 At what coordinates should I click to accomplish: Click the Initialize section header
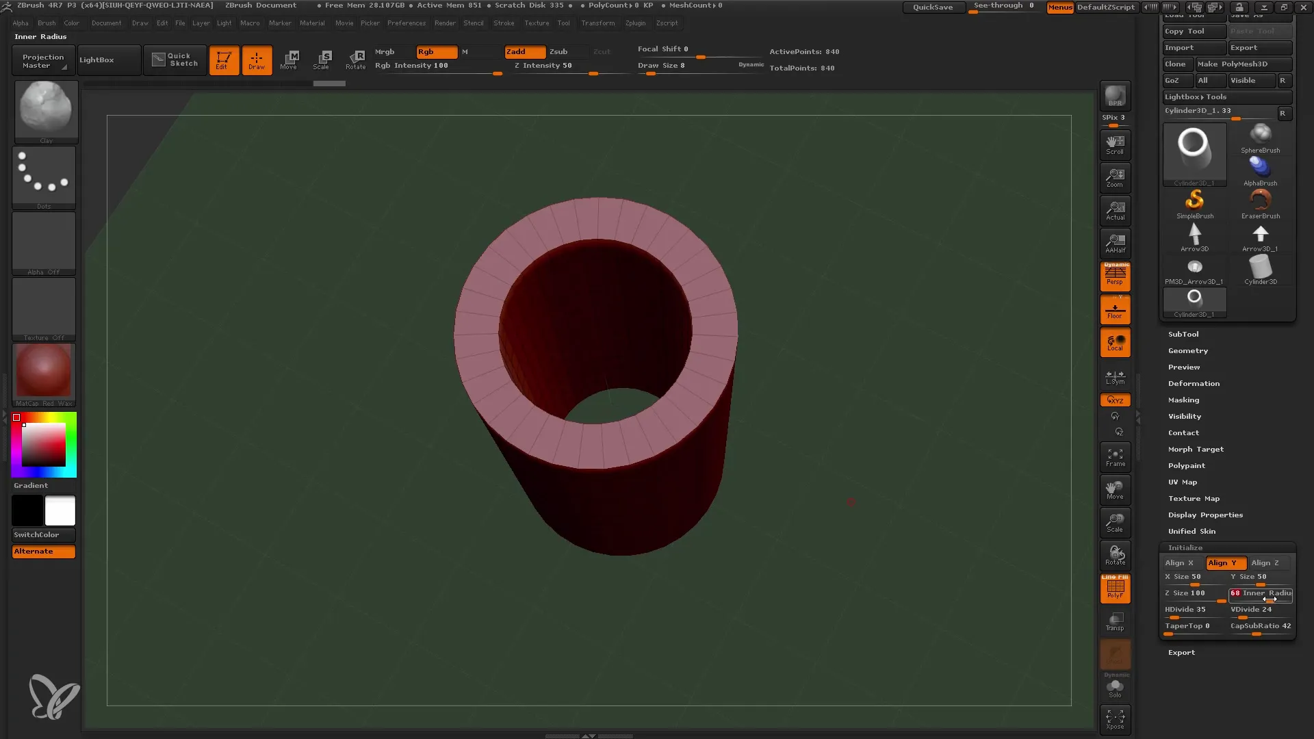pyautogui.click(x=1186, y=547)
